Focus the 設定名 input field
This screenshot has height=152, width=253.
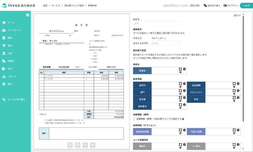157,23
